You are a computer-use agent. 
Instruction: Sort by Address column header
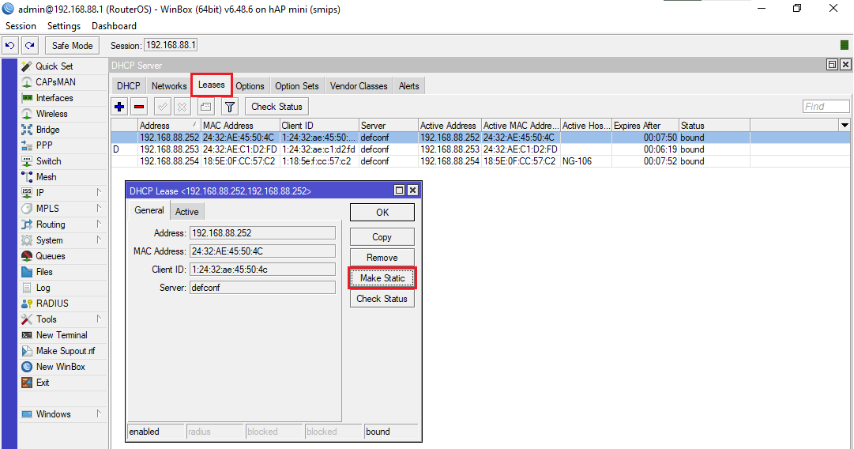click(169, 126)
